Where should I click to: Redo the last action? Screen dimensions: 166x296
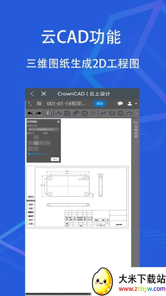(39, 113)
